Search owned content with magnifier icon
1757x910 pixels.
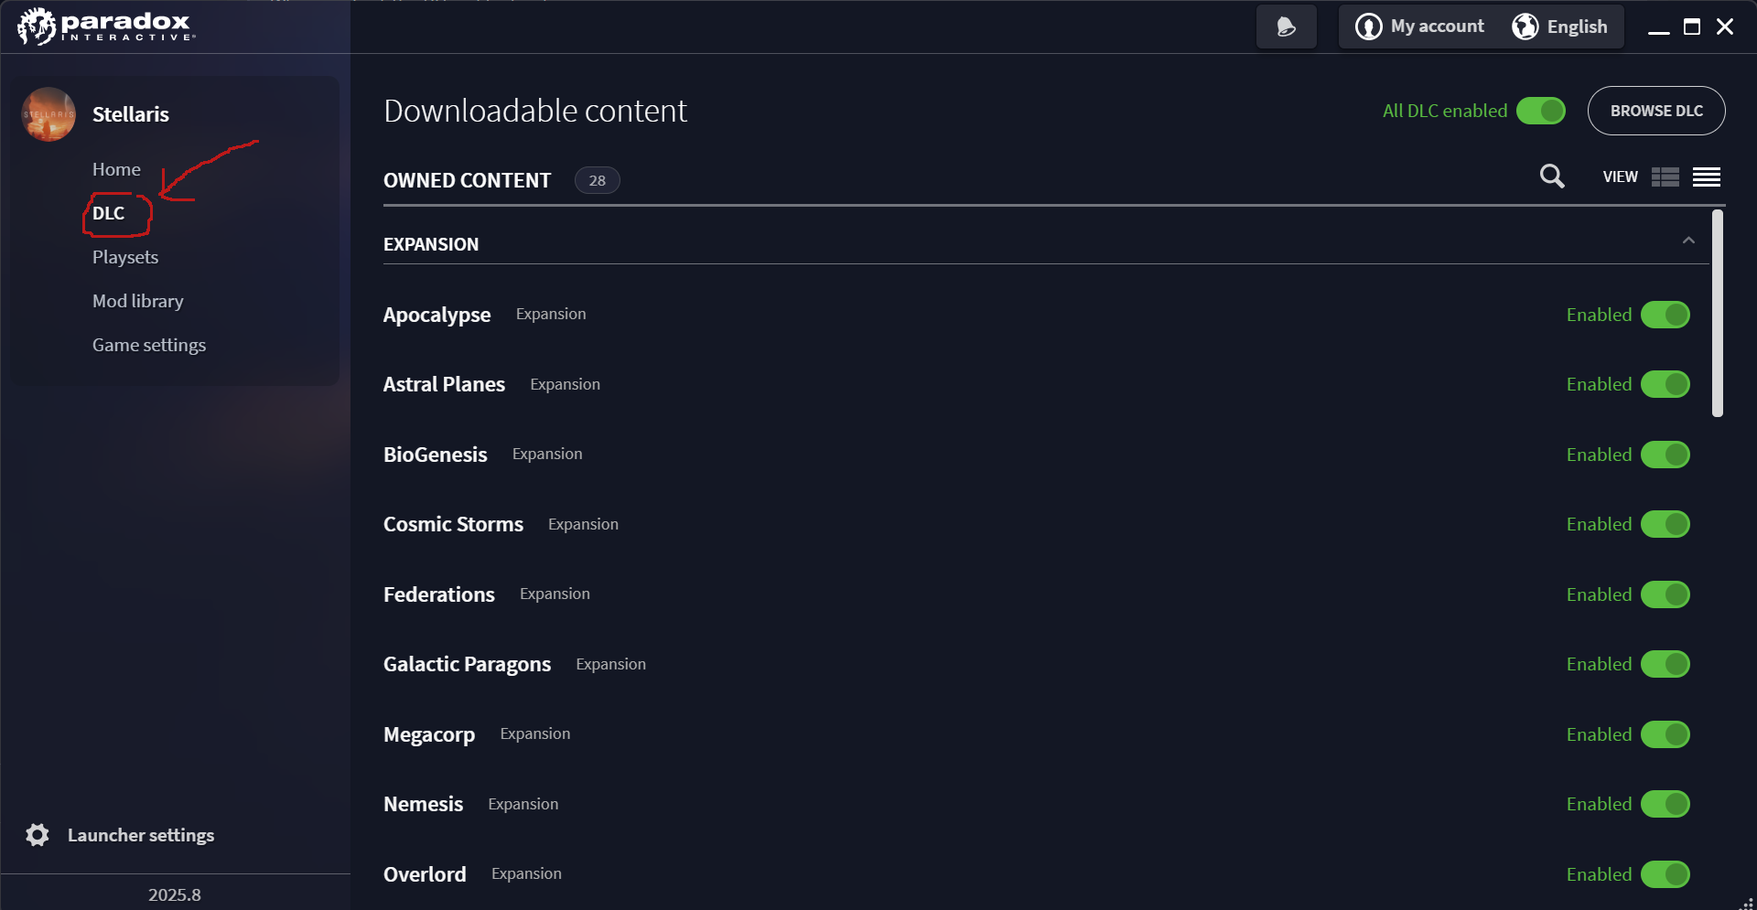[1552, 176]
